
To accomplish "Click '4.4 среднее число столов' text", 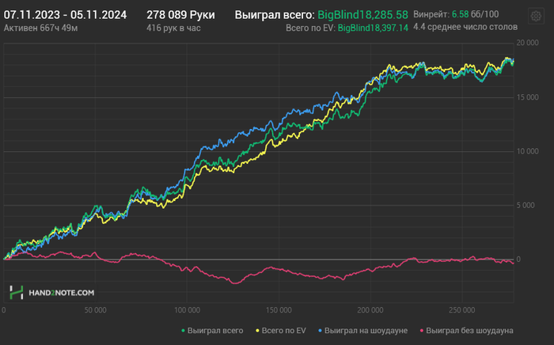I will tap(465, 27).
